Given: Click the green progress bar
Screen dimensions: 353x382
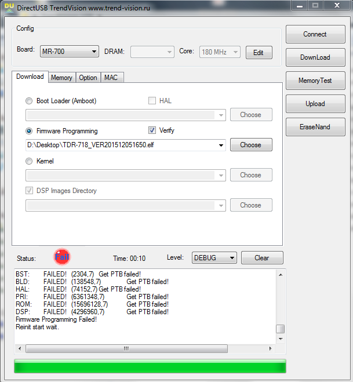Looking at the screenshot, I should [x=150, y=366].
